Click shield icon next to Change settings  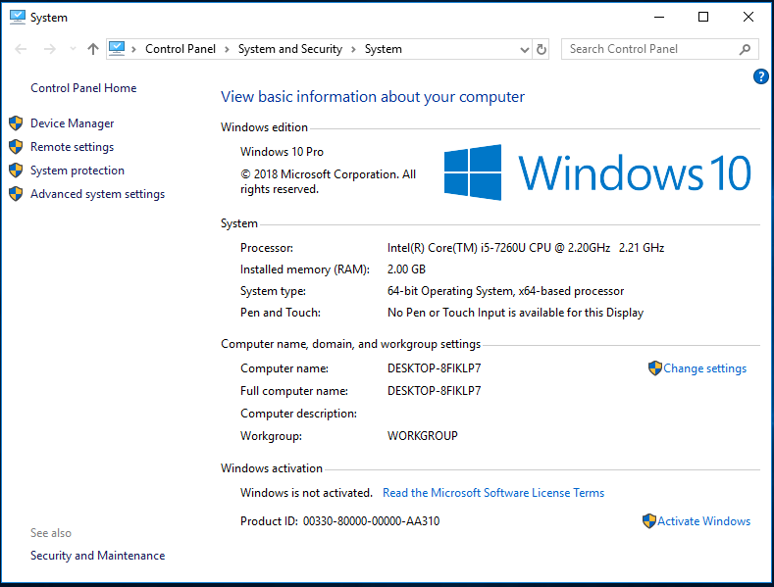click(x=654, y=368)
